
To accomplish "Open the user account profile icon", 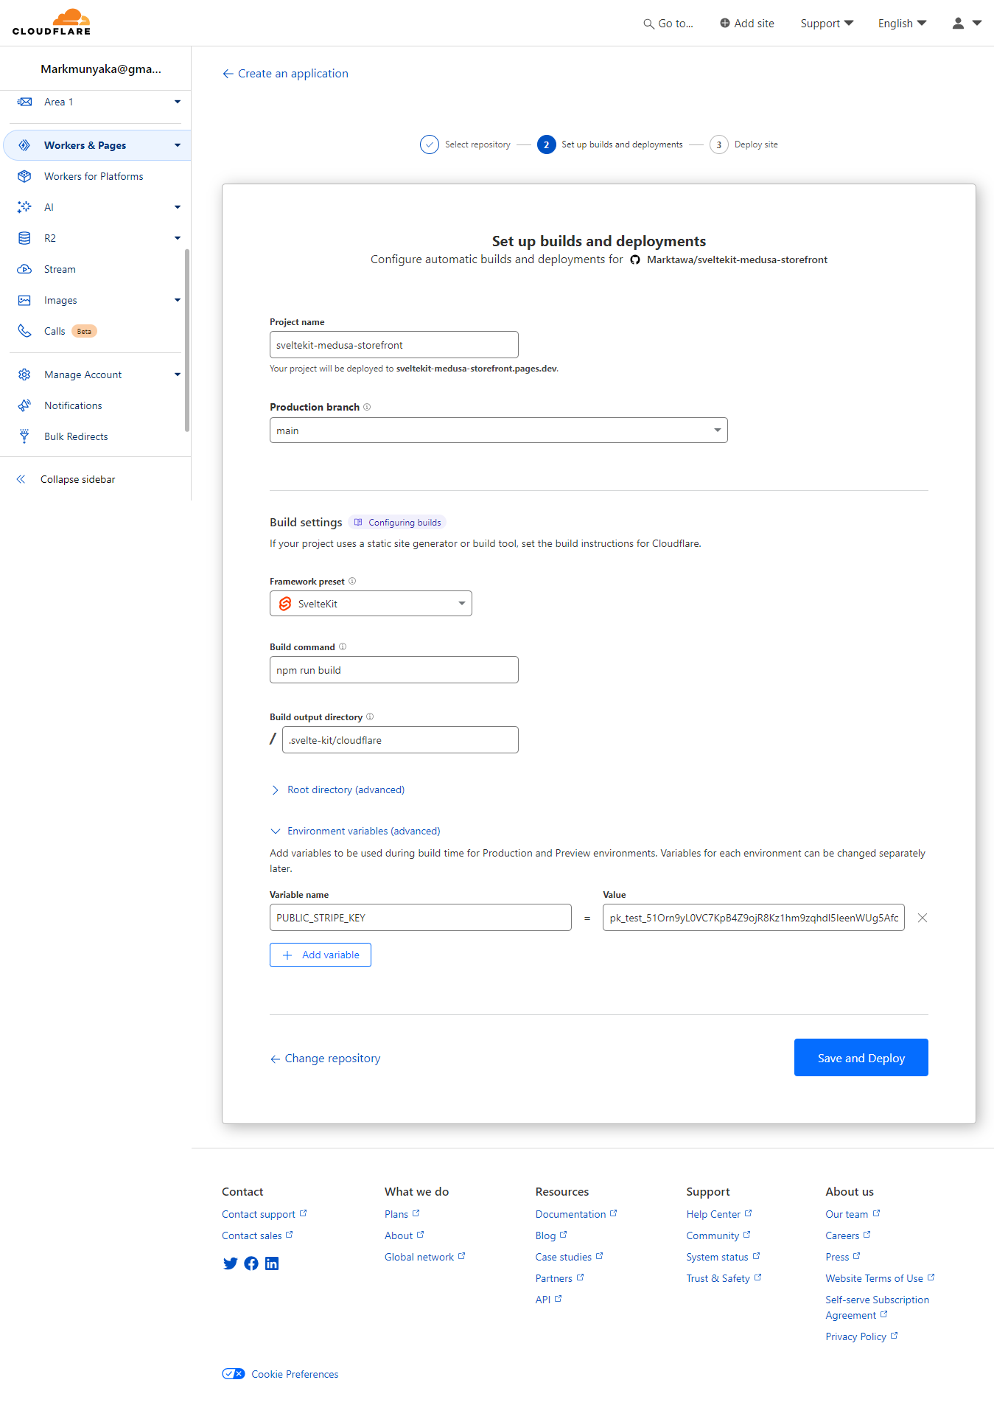I will (x=958, y=23).
